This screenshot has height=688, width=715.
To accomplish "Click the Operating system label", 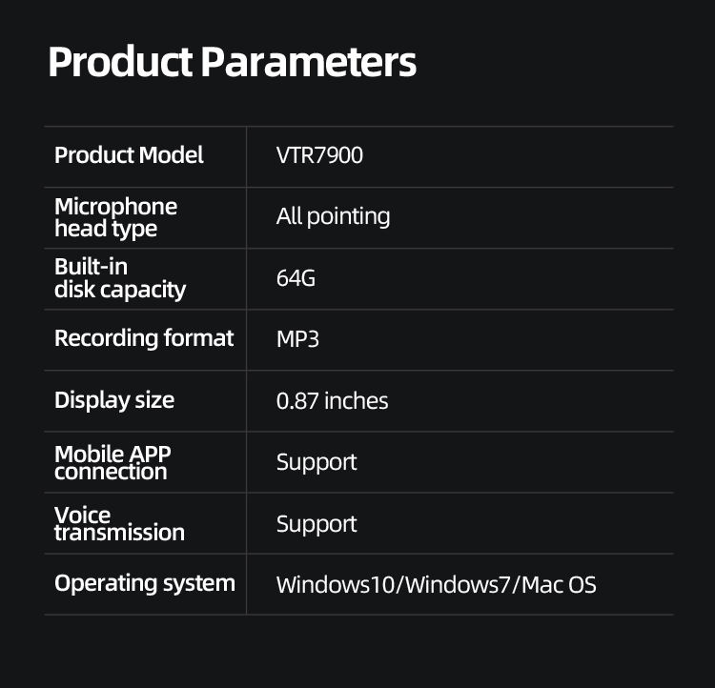I will click(x=144, y=583).
